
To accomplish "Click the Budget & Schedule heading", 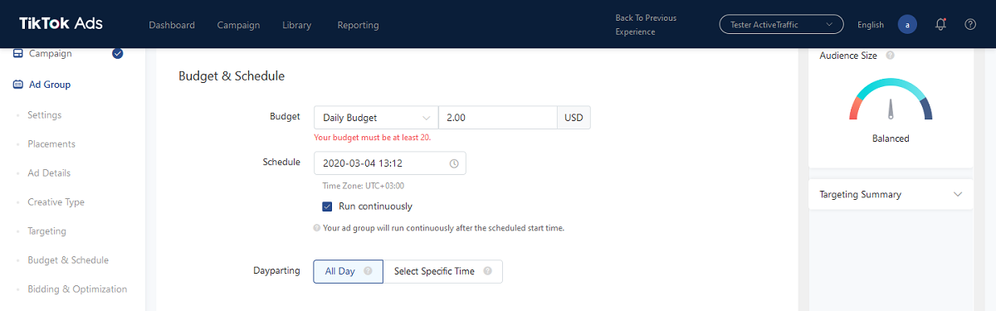I will pyautogui.click(x=232, y=75).
